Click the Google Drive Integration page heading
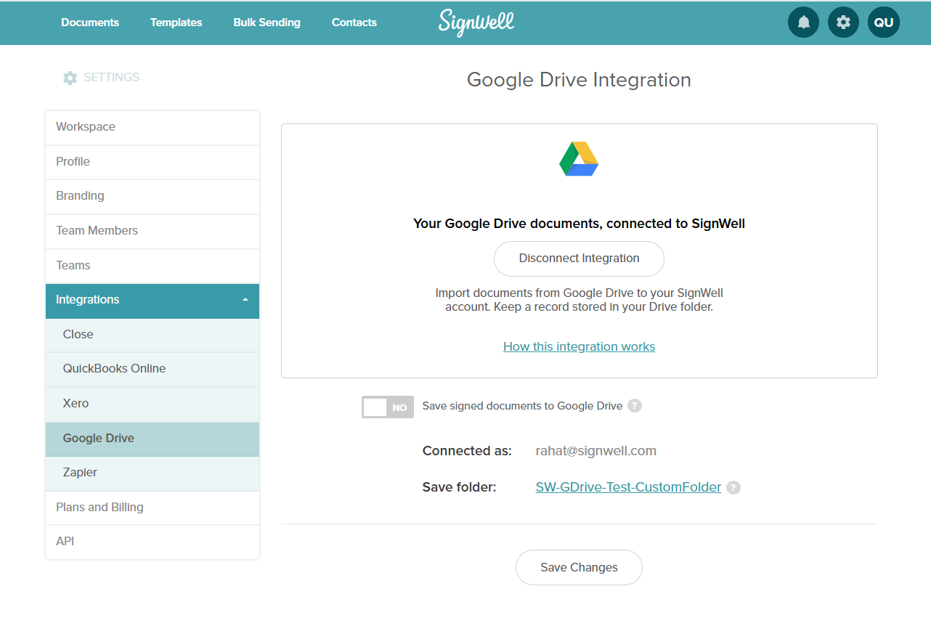931x639 pixels. (x=579, y=80)
